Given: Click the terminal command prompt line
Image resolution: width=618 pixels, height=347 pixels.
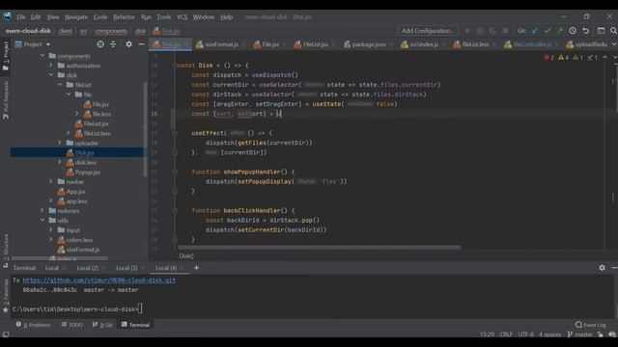Looking at the screenshot, I should pos(77,309).
